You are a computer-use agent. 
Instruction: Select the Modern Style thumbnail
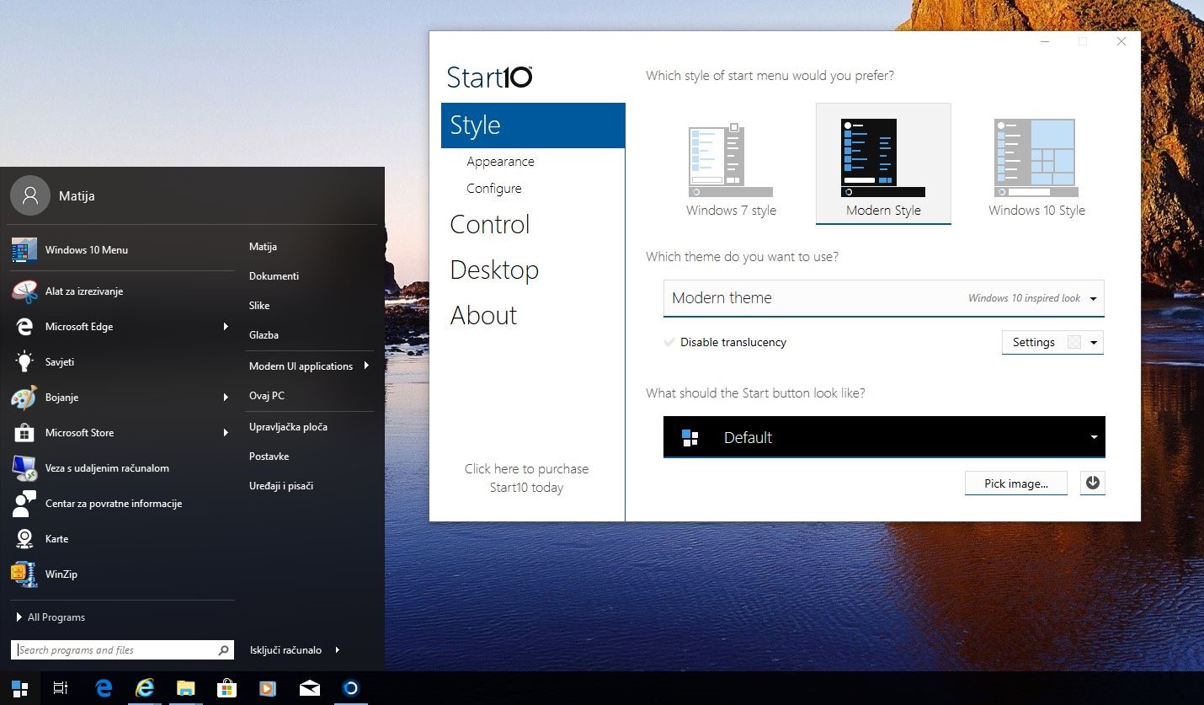tap(883, 164)
